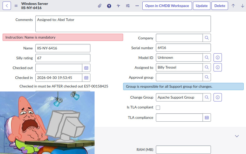Open the Checked out calendar picker
The image size is (246, 154).
(x=86, y=68)
